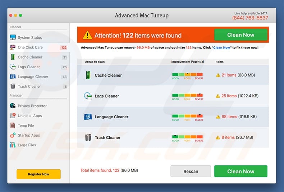
Task: Click the warning triangle in Attention banner
Action: point(87,35)
